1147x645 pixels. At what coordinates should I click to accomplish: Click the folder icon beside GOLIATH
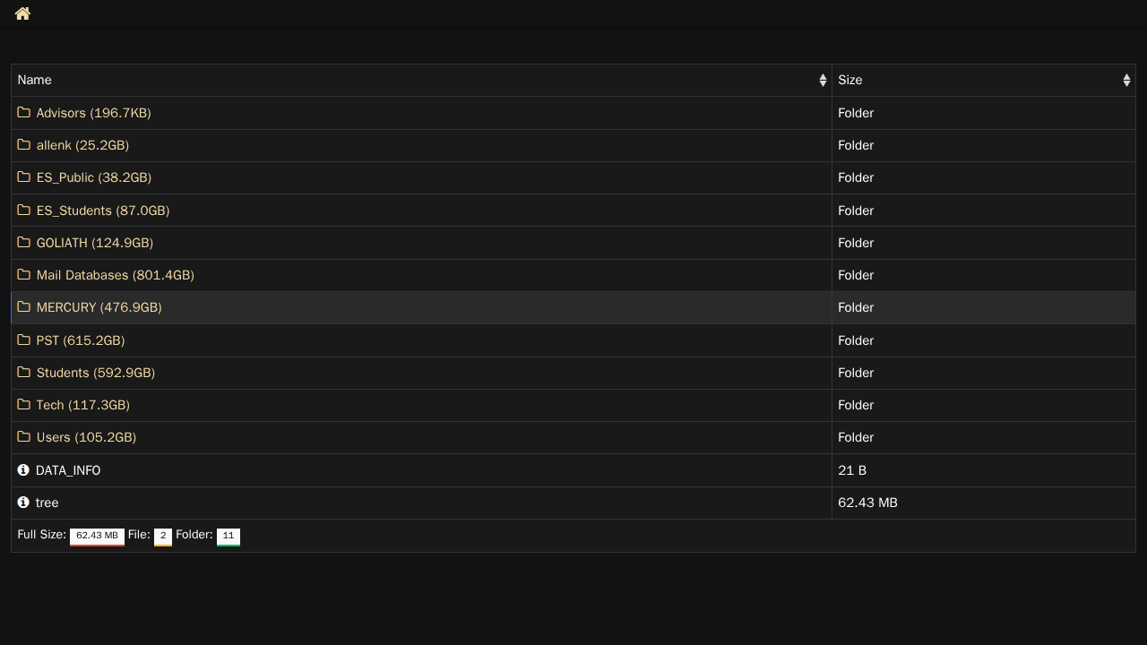pyautogui.click(x=24, y=243)
